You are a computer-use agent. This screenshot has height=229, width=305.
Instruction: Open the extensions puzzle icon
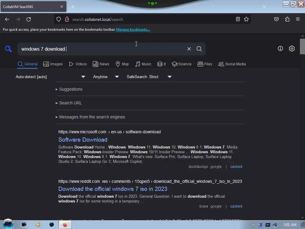(287, 19)
